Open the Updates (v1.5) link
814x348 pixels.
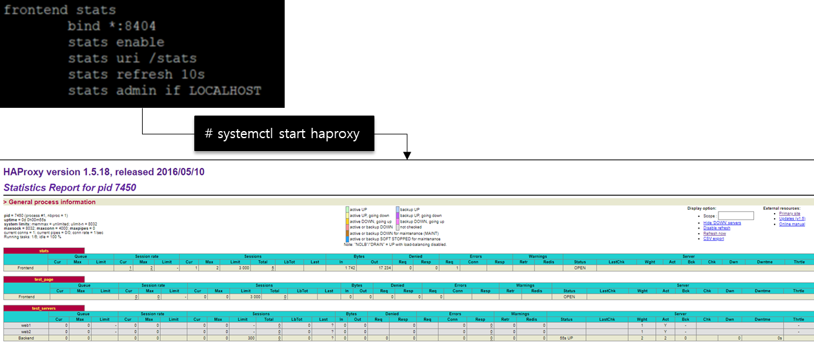[x=792, y=218]
